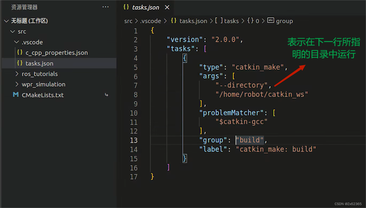366x208 pixels.
Task: Click the modified-file indicator beside CMakeLists.txt
Action: (106, 95)
